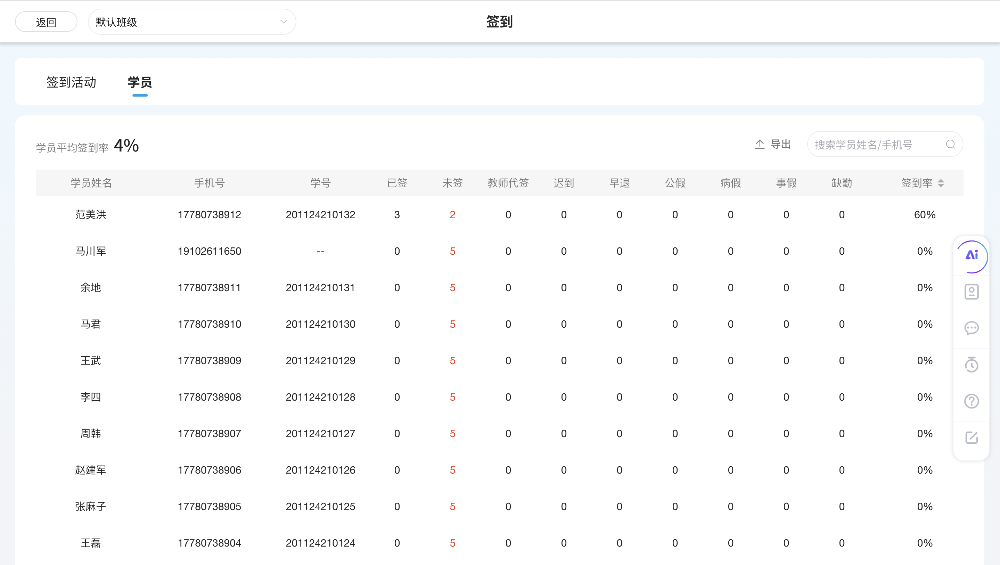Expand the 默认班级 class dropdown
1000x565 pixels.
[192, 22]
